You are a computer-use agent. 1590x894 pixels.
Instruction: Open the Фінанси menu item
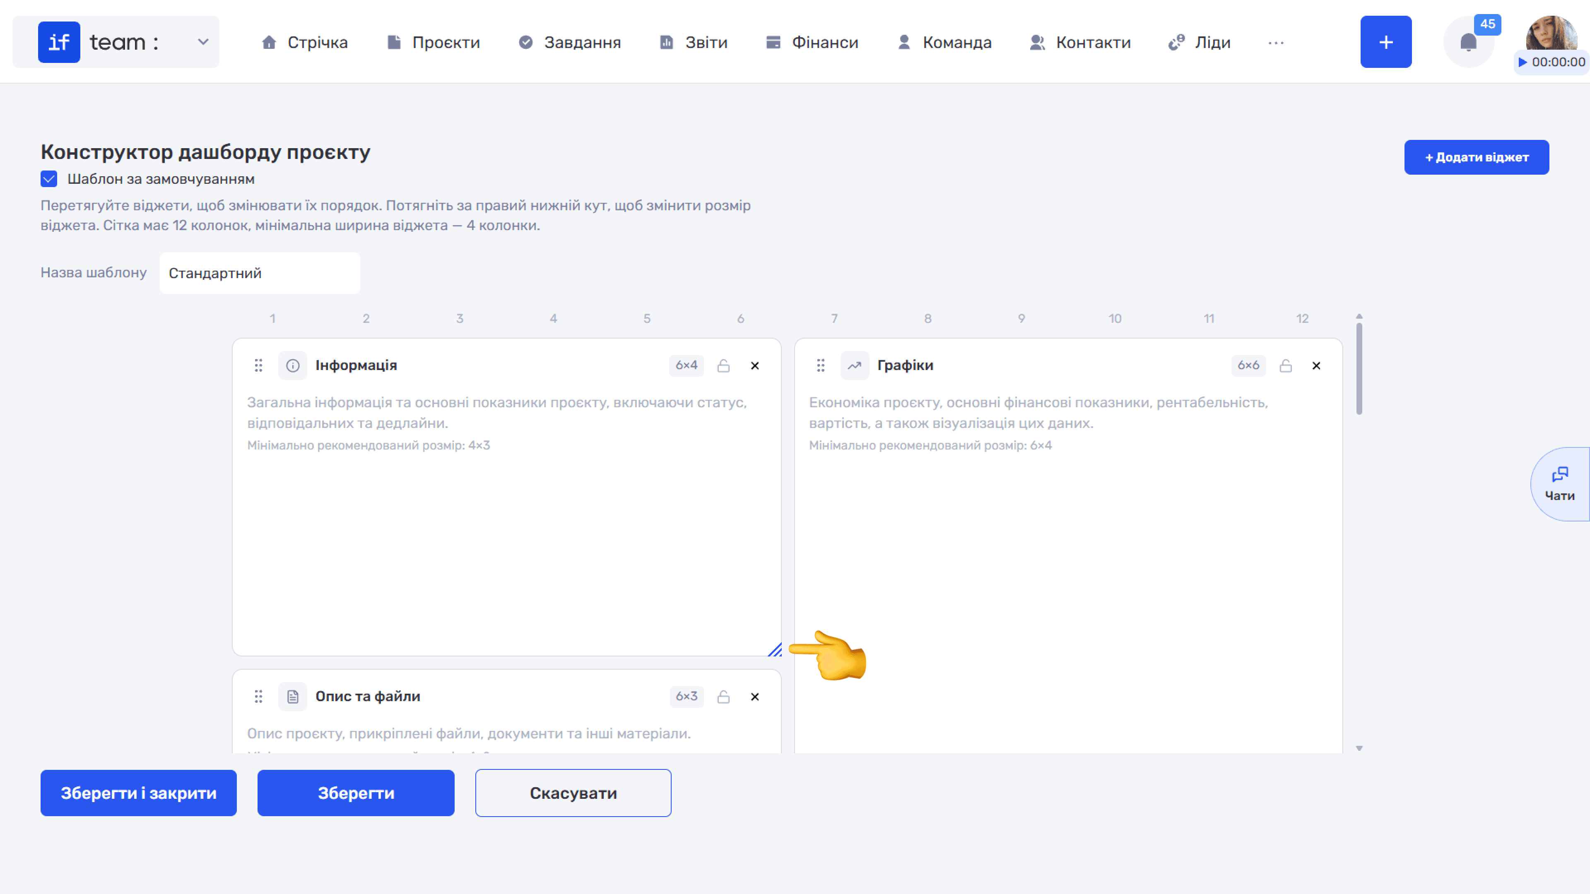(x=812, y=43)
